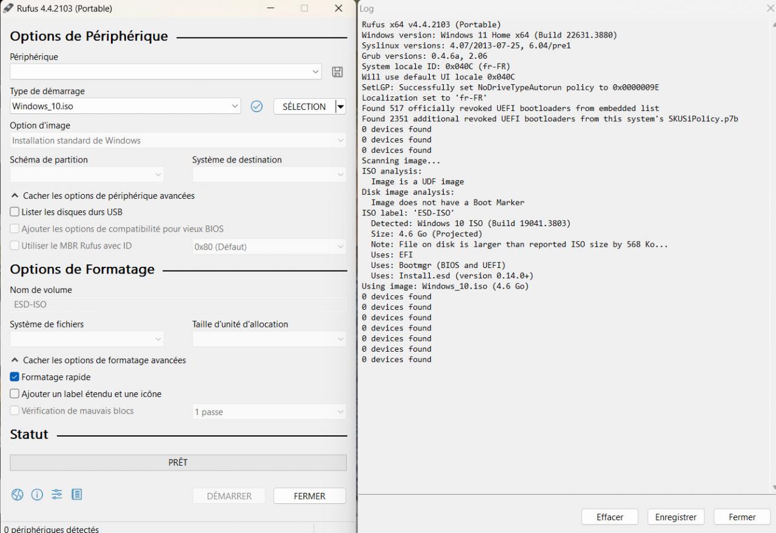This screenshot has width=776, height=533.
Task: Click the log line 'Uses: Install.esd (version 0.14.0+)'
Action: click(452, 276)
